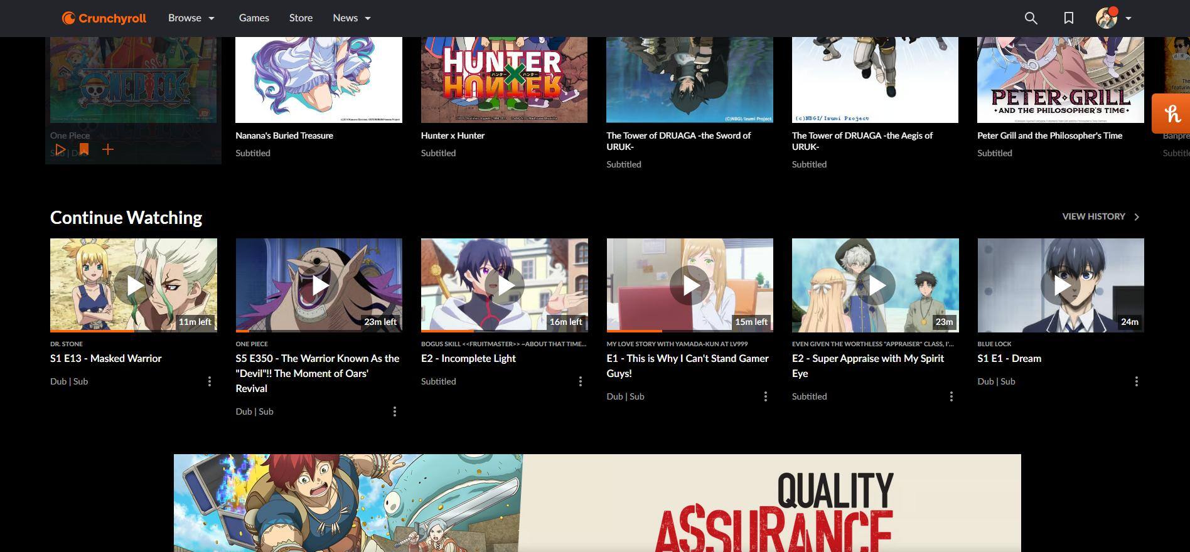Toggle One Piece watchlist bookmark
1190x552 pixels.
tap(83, 150)
